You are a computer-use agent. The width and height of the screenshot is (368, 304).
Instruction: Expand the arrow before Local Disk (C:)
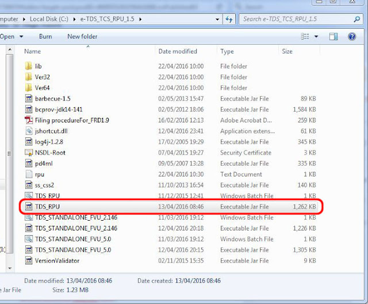(x=24, y=19)
